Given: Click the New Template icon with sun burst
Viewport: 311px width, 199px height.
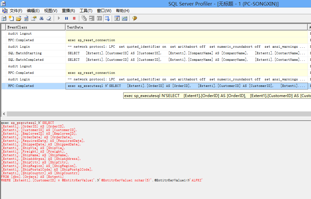Looking at the screenshot, I should [11, 18].
